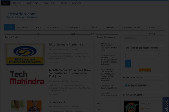
Task: Select Home tab in main navigation
Action: tap(10, 27)
